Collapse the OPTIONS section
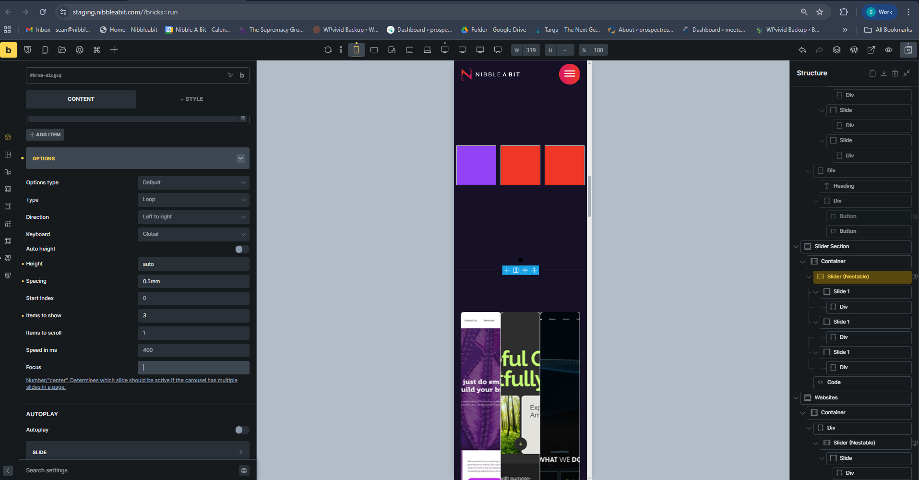The width and height of the screenshot is (919, 480). coord(240,158)
